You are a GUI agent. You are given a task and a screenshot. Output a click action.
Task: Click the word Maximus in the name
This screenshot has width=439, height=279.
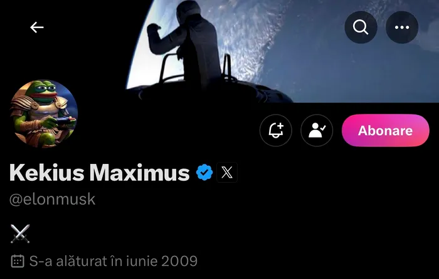tap(139, 173)
